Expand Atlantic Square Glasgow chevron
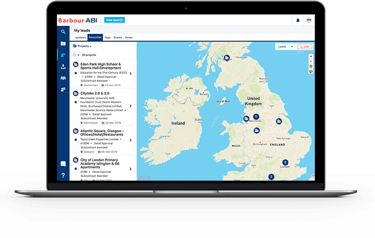 (130, 140)
